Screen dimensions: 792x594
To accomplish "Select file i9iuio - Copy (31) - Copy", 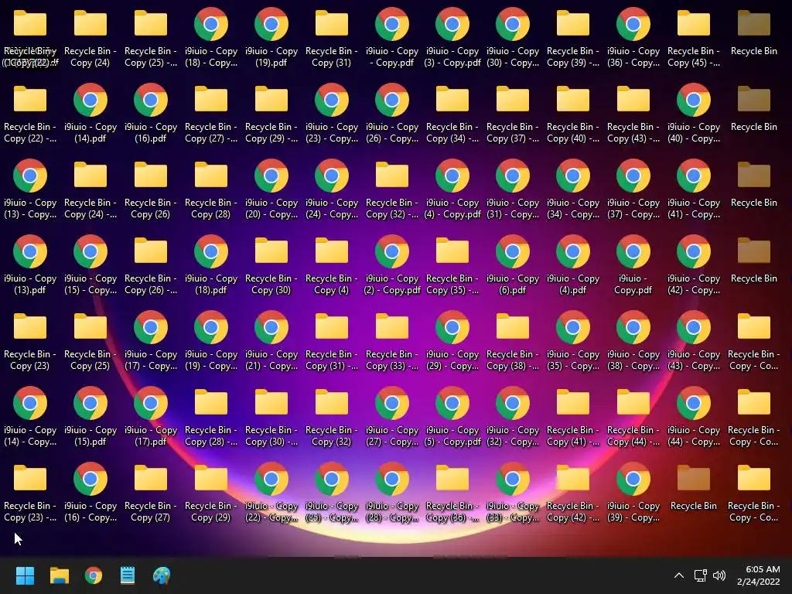I will pyautogui.click(x=513, y=189).
